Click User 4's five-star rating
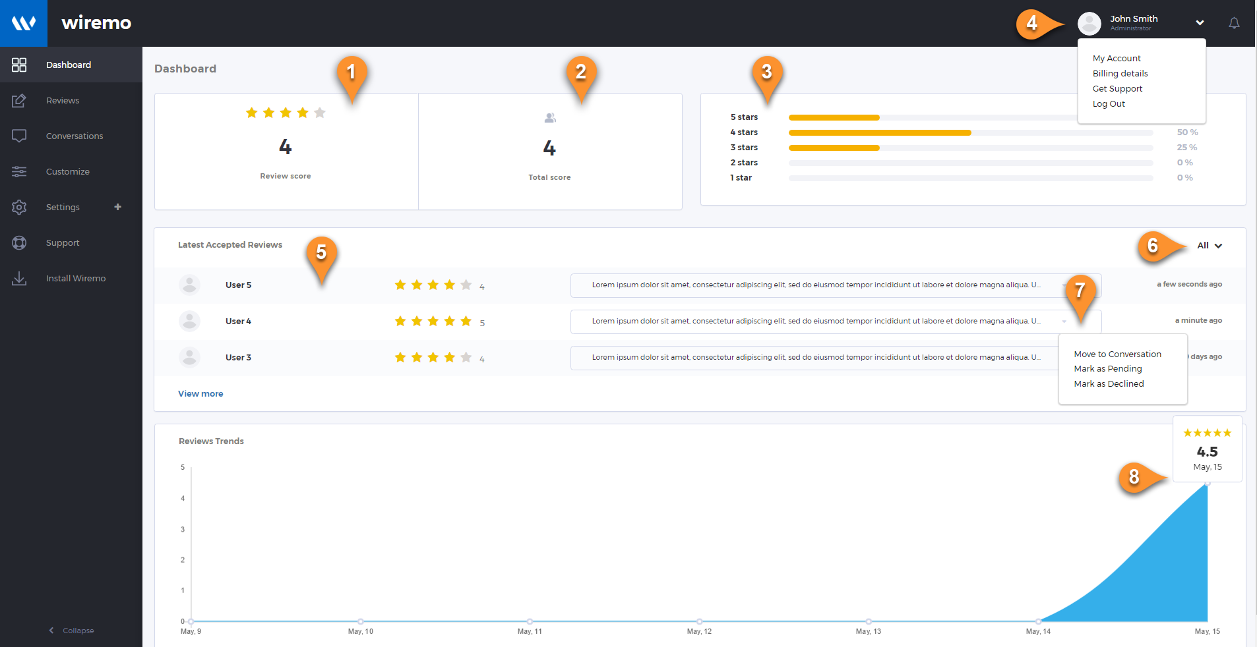Image resolution: width=1257 pixels, height=647 pixels. click(433, 321)
